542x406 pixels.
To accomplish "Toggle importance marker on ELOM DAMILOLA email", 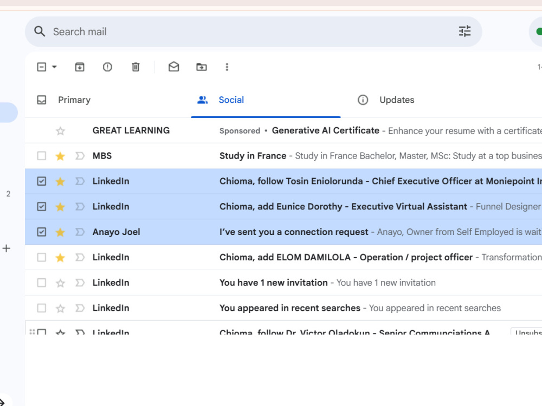I will [80, 257].
